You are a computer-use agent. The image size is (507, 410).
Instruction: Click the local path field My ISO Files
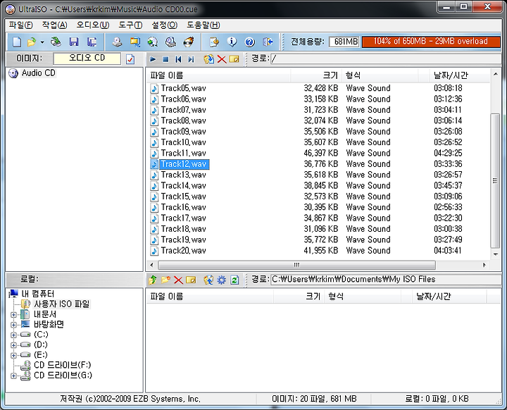[386, 280]
